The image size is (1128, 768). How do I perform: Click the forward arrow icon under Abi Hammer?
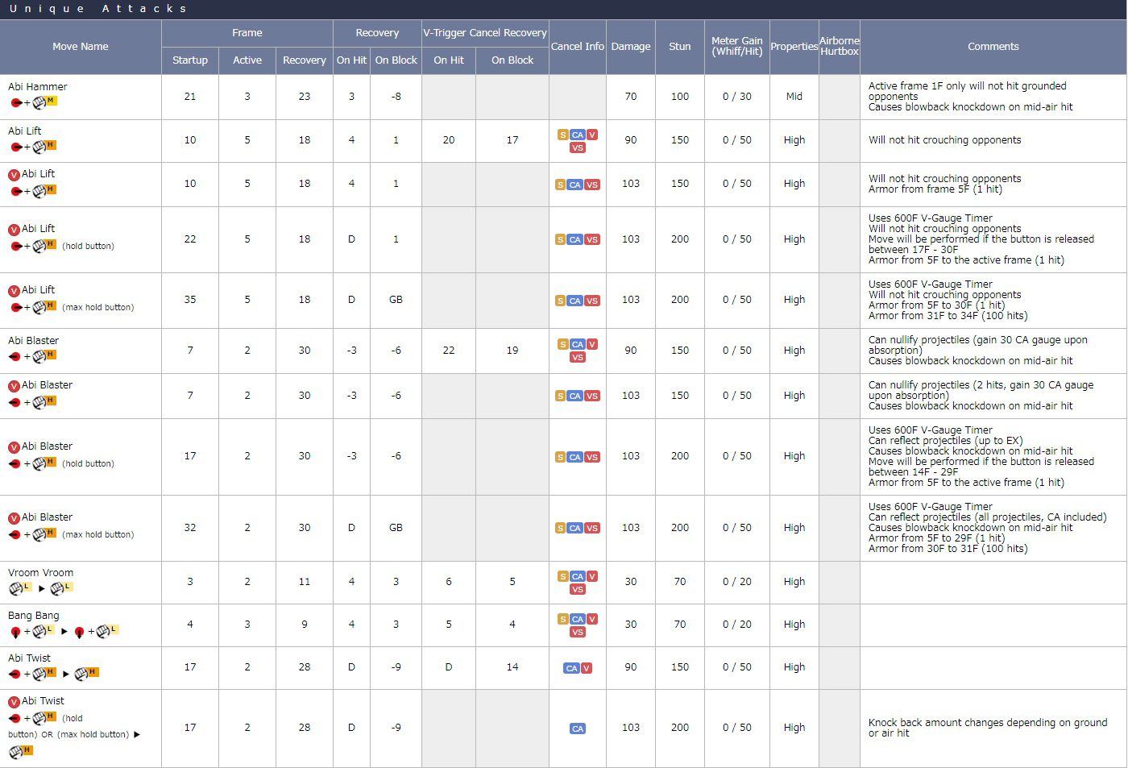(16, 103)
